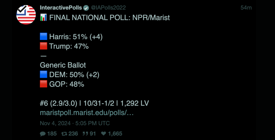
Task: Click the bar chart emoji icon
Action: (43, 18)
